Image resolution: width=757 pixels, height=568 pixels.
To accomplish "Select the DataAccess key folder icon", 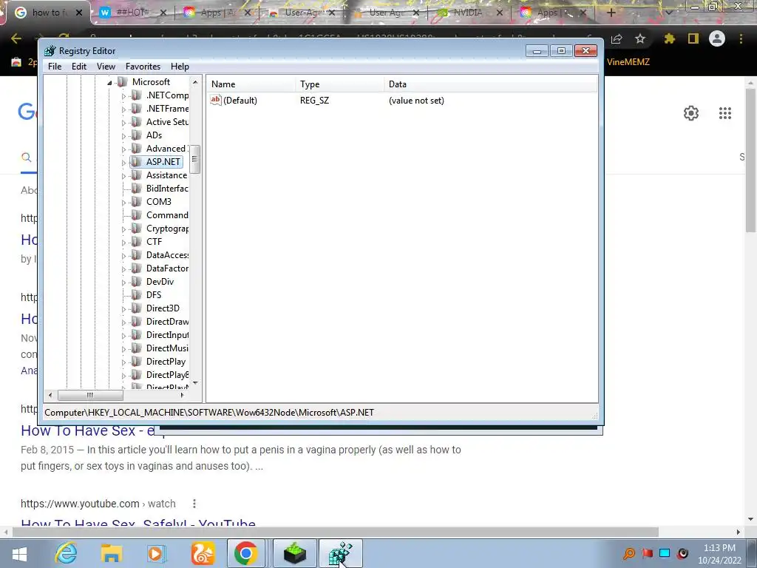I will pyautogui.click(x=137, y=254).
